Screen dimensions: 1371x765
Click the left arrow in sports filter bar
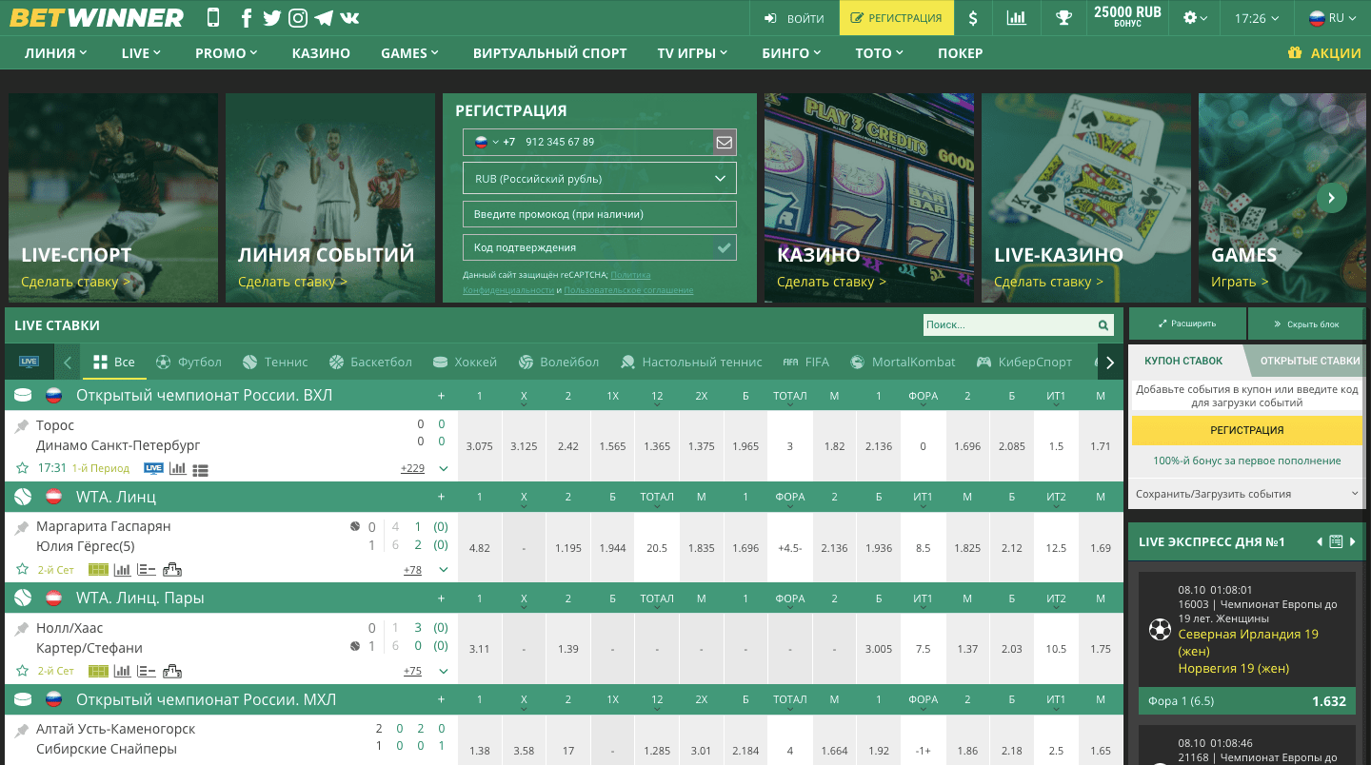(x=68, y=363)
